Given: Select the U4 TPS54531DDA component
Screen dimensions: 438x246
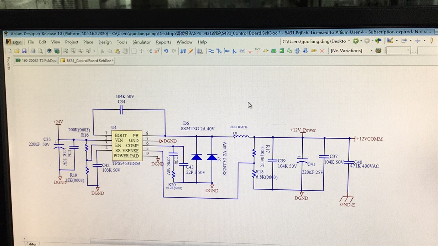Looking at the screenshot, I should [127, 146].
